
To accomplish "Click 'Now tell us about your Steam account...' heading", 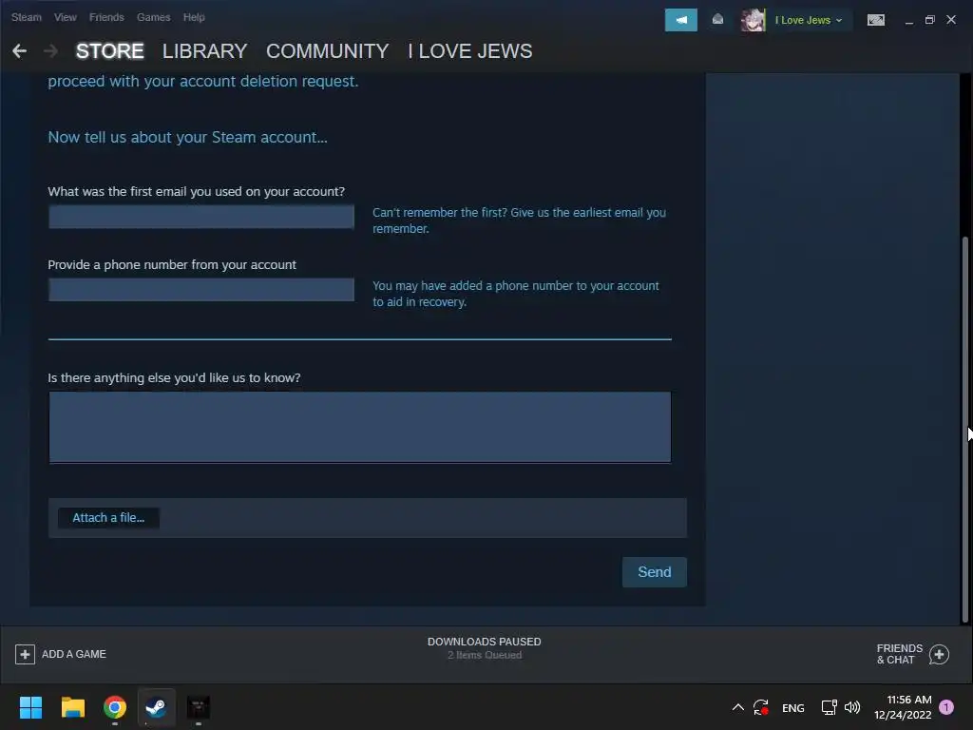I will pos(187,137).
